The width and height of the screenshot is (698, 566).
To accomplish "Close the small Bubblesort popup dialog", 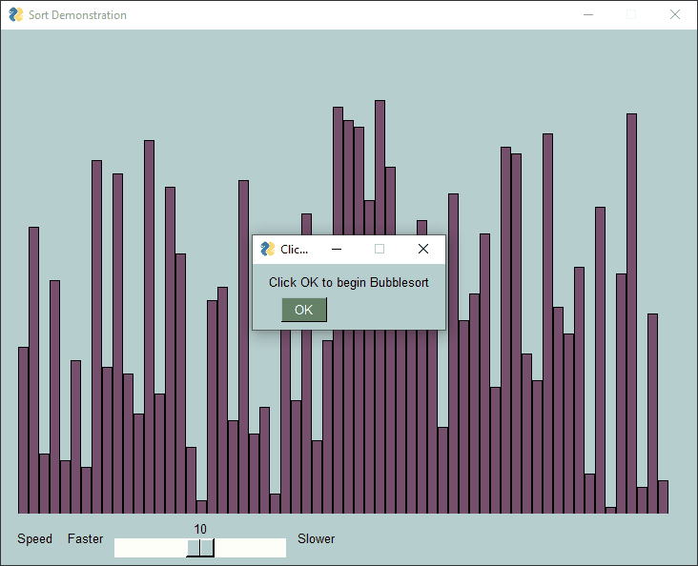I will pyautogui.click(x=423, y=249).
